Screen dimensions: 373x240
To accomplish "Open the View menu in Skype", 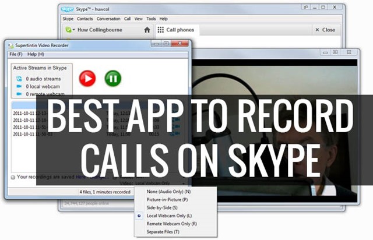I will 139,19.
